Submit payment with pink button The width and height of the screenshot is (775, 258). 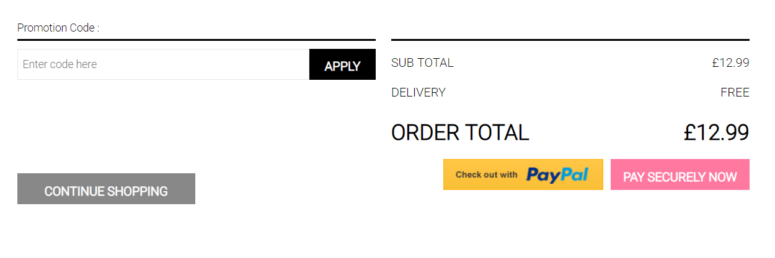click(680, 174)
